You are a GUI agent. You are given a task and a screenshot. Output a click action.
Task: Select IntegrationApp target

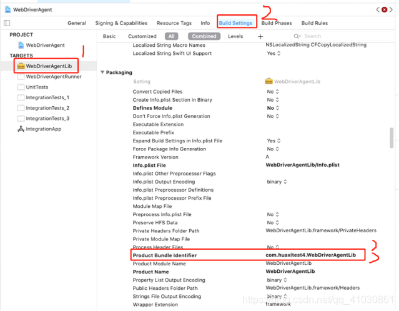(x=44, y=129)
